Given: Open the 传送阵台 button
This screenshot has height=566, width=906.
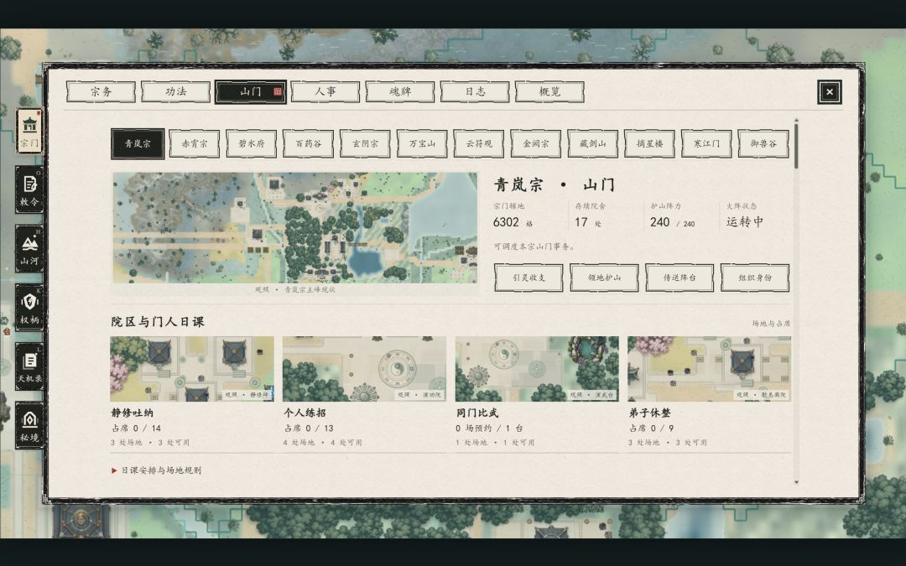Looking at the screenshot, I should (x=679, y=278).
